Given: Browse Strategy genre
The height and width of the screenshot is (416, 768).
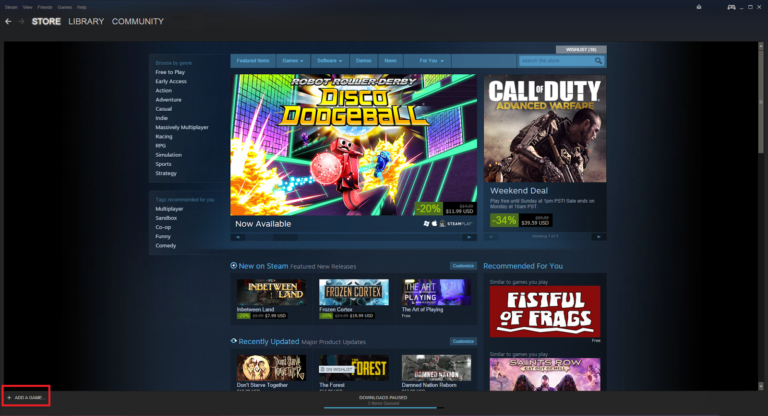Looking at the screenshot, I should [166, 173].
